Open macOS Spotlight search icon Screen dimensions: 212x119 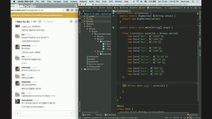(193, 1)
